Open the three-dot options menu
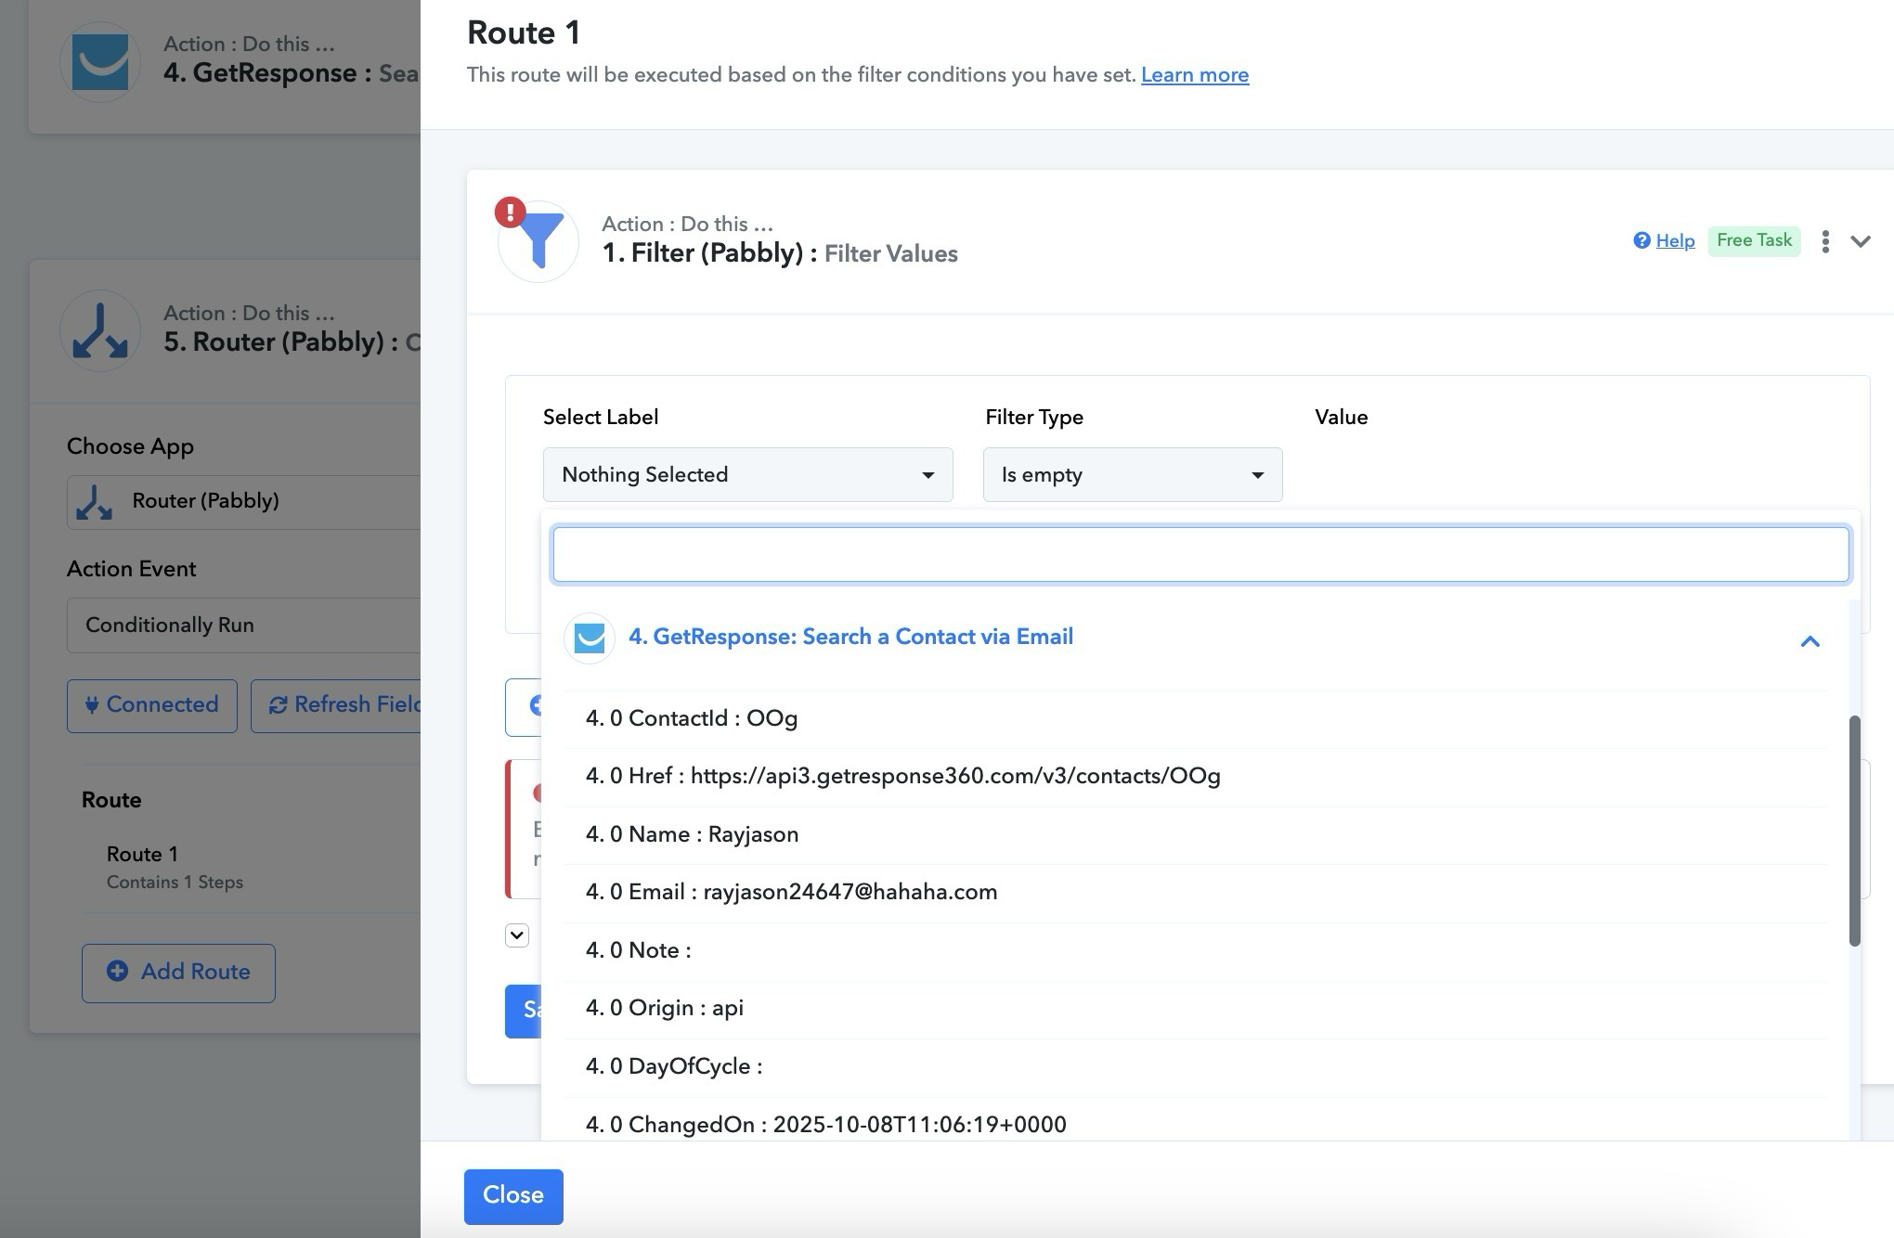Screen dimensions: 1894x1238 tap(1825, 241)
